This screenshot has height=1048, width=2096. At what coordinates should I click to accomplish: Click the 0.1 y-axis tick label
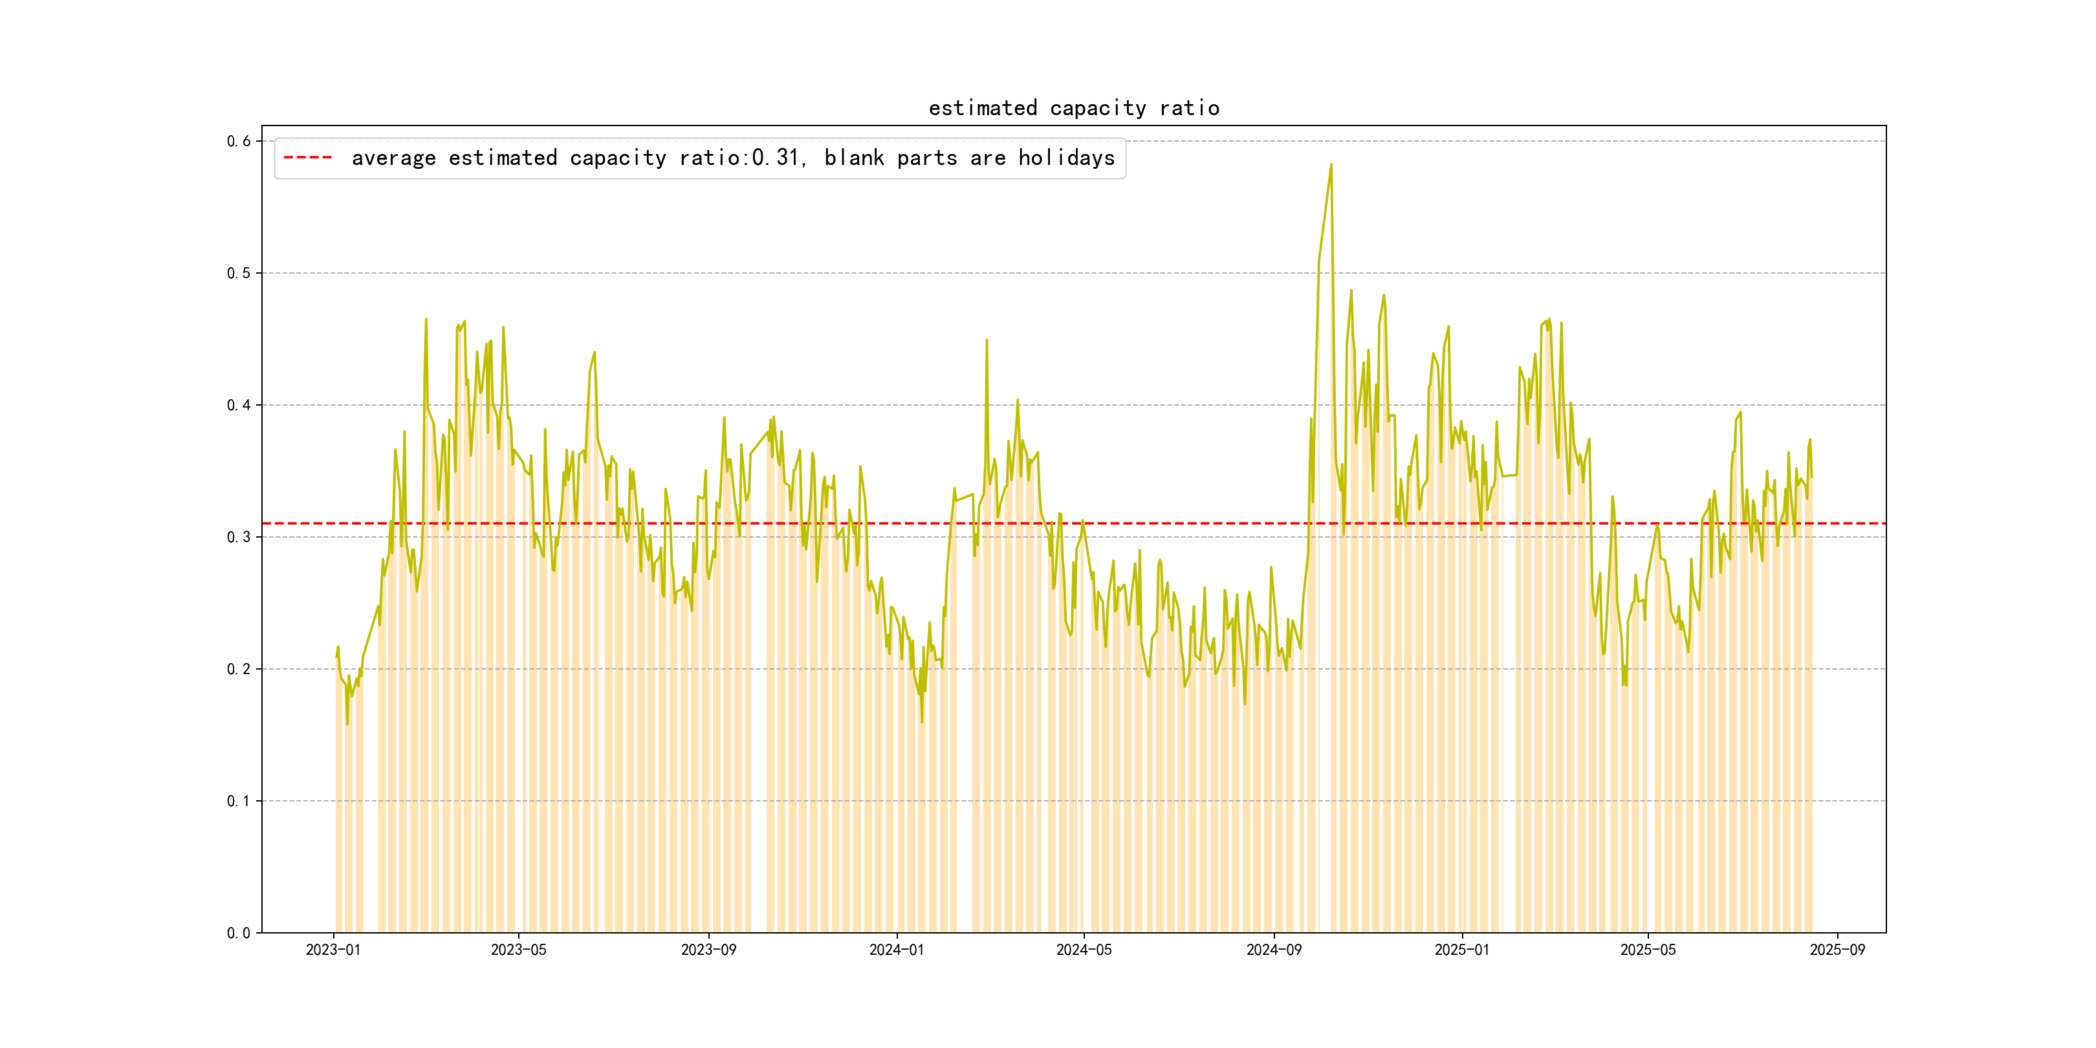pos(239,801)
